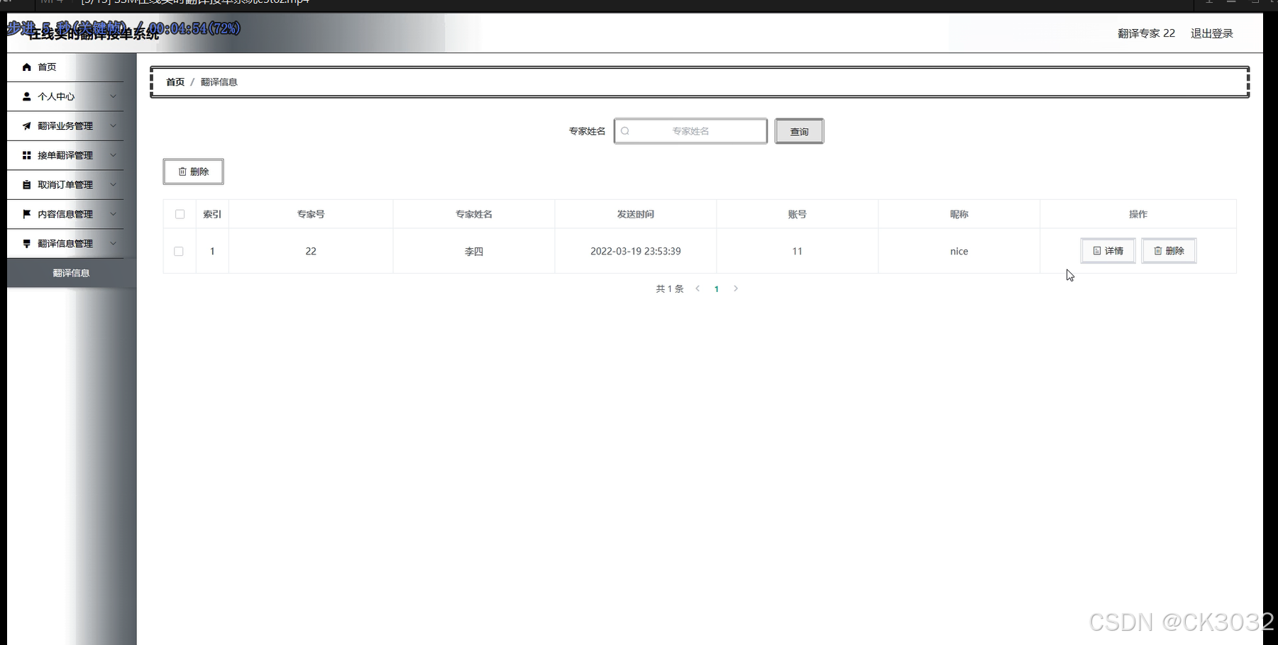Click the flag icon beside 内容信息管理
The image size is (1278, 645).
[x=27, y=213]
